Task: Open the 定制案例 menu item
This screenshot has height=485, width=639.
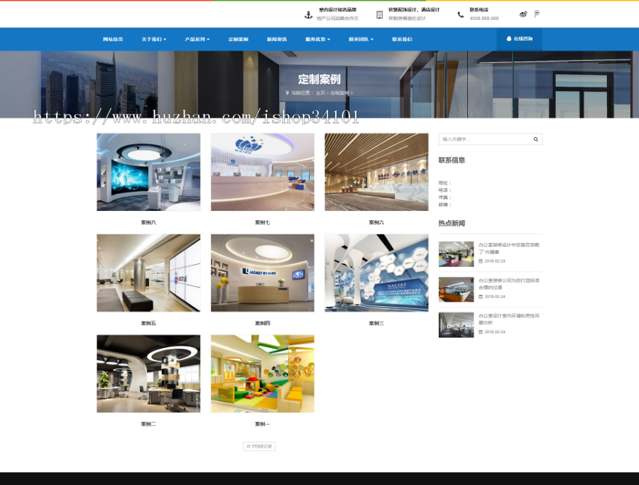Action: click(x=238, y=39)
